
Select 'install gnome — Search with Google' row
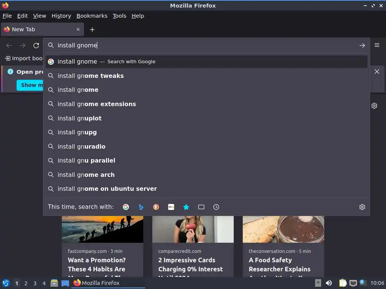click(206, 62)
